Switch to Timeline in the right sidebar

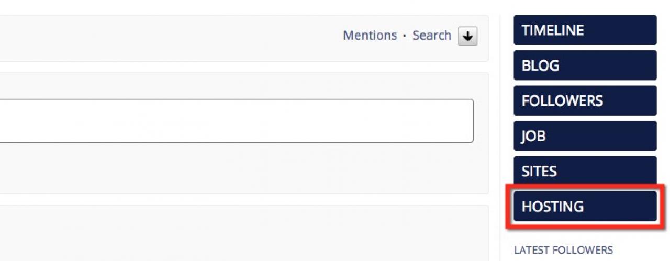(x=585, y=30)
